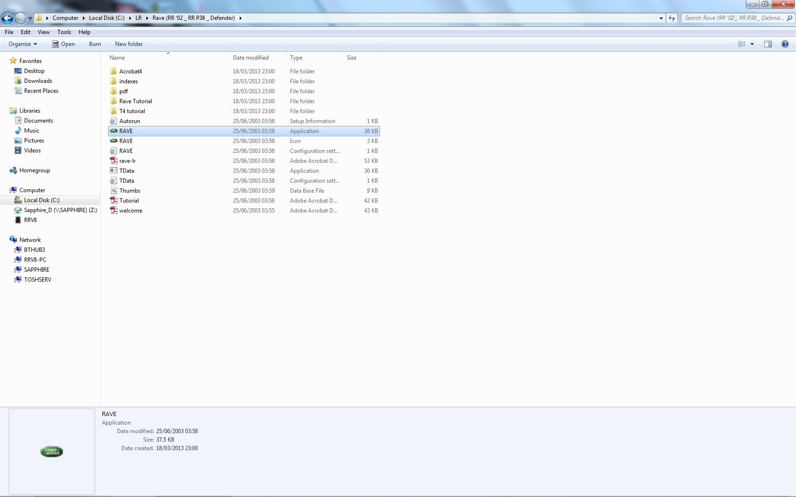Click the Forward navigation arrow
This screenshot has width=796, height=497.
(20, 18)
